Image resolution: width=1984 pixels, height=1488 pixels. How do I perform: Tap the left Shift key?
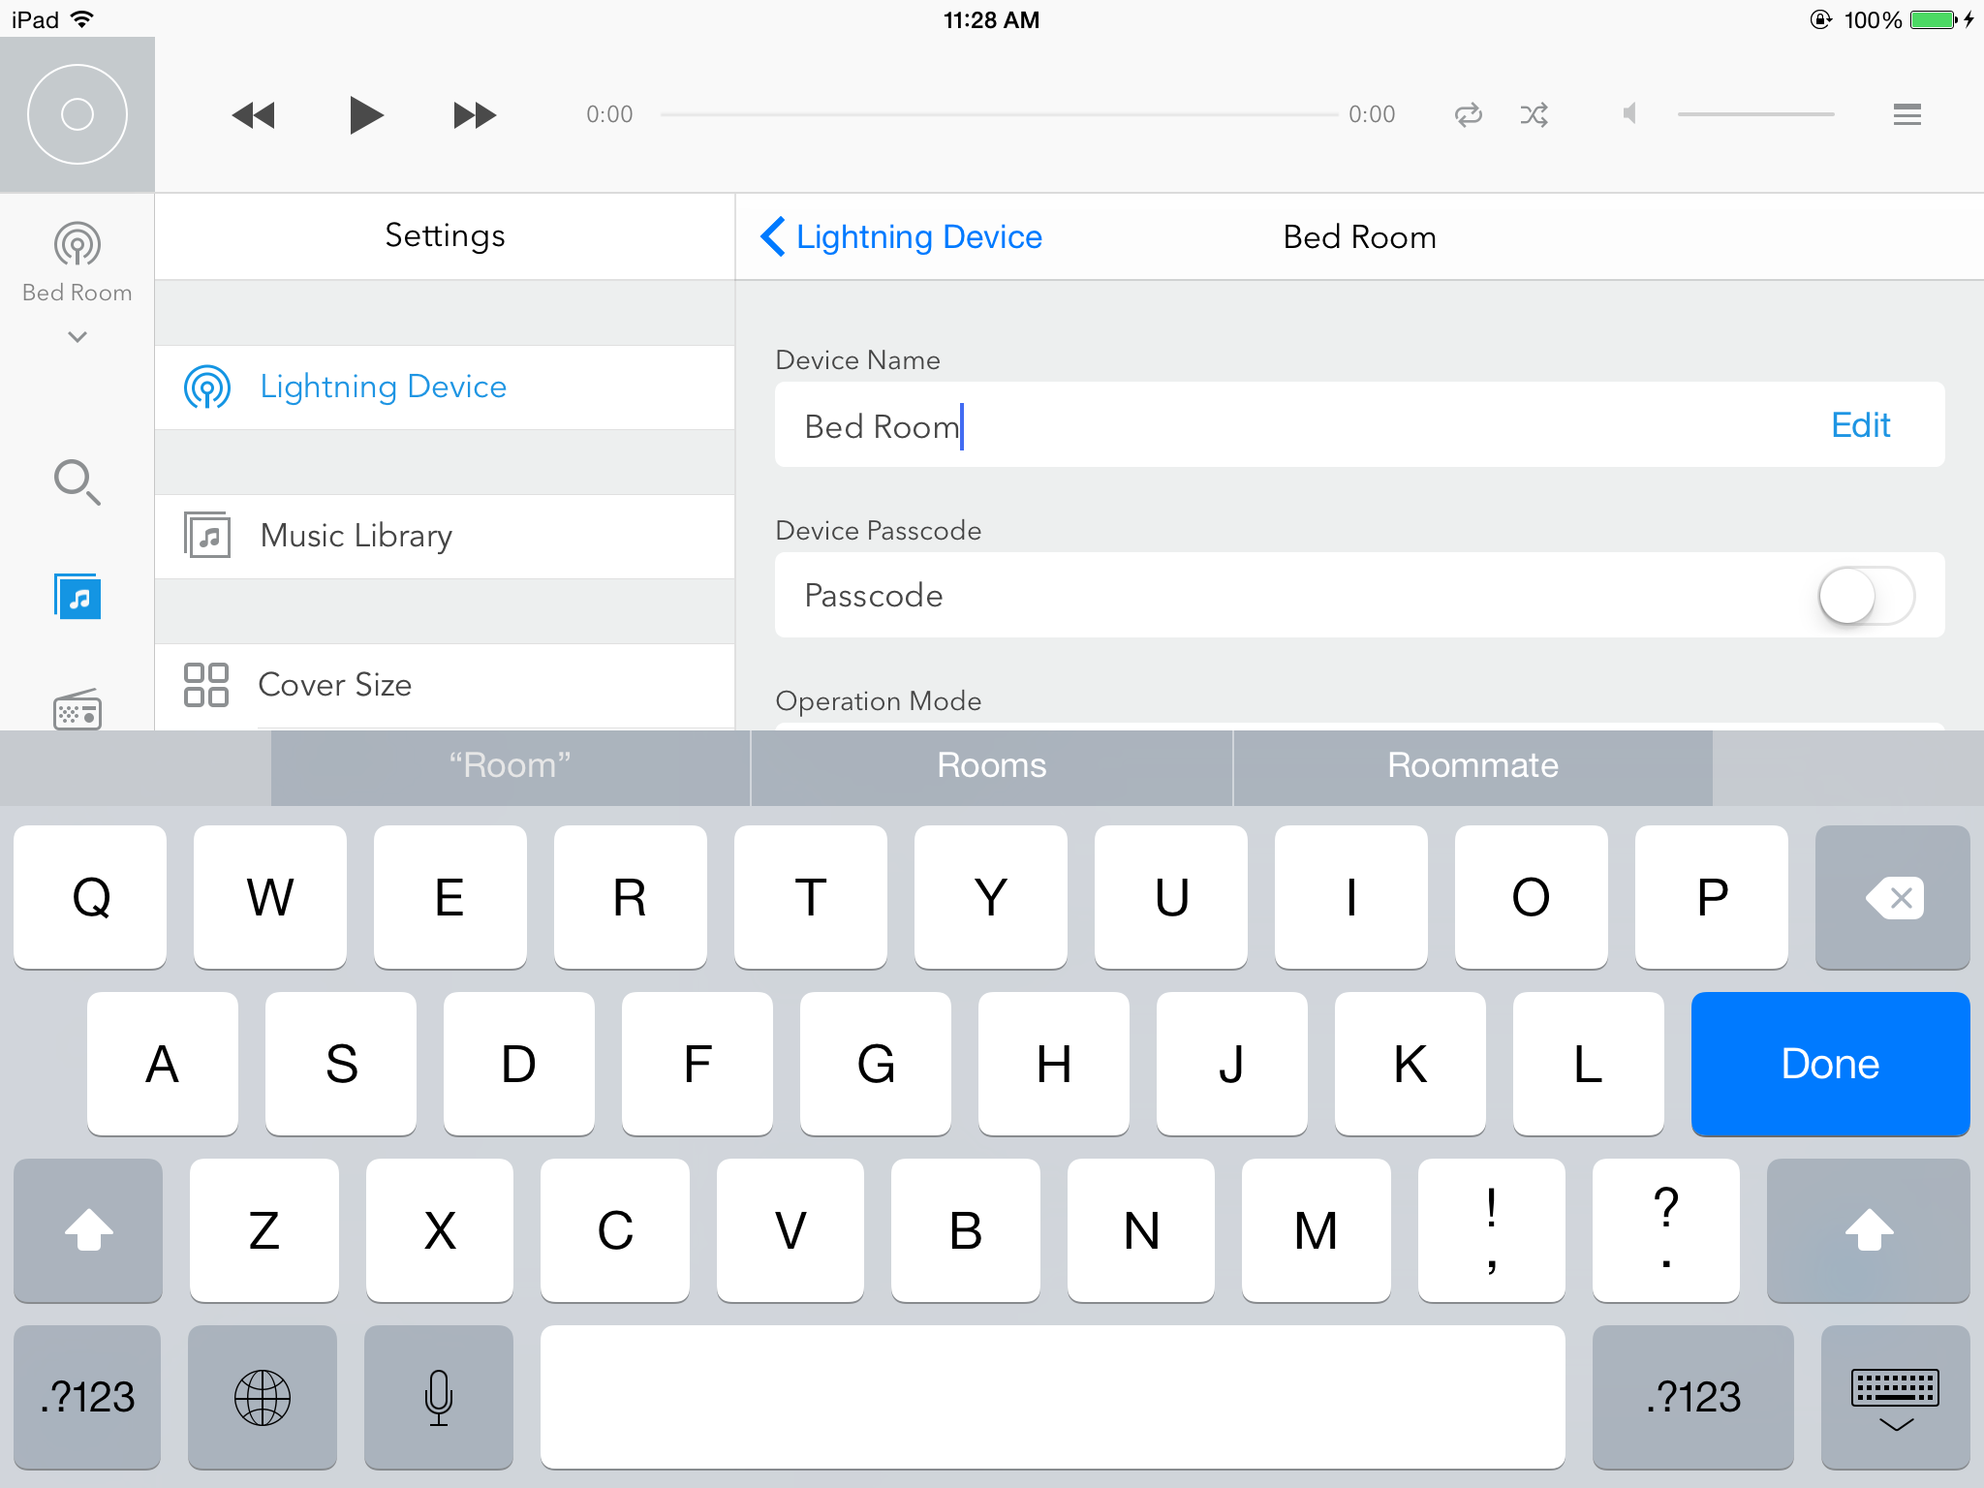(88, 1231)
